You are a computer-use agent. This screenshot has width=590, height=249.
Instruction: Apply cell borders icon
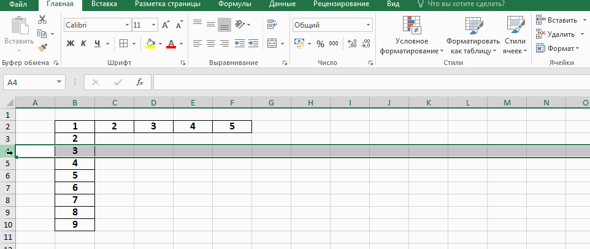(123, 44)
